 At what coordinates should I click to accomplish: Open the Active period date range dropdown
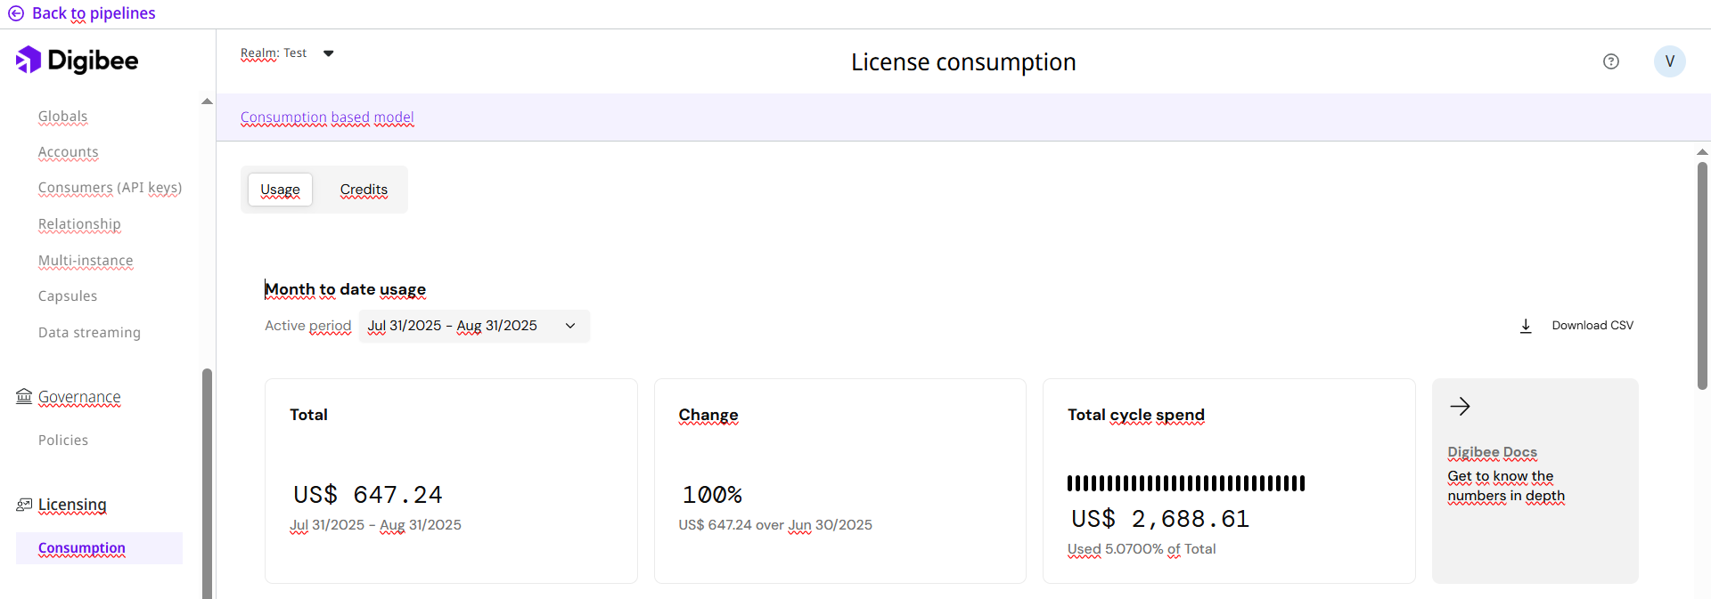coord(473,326)
